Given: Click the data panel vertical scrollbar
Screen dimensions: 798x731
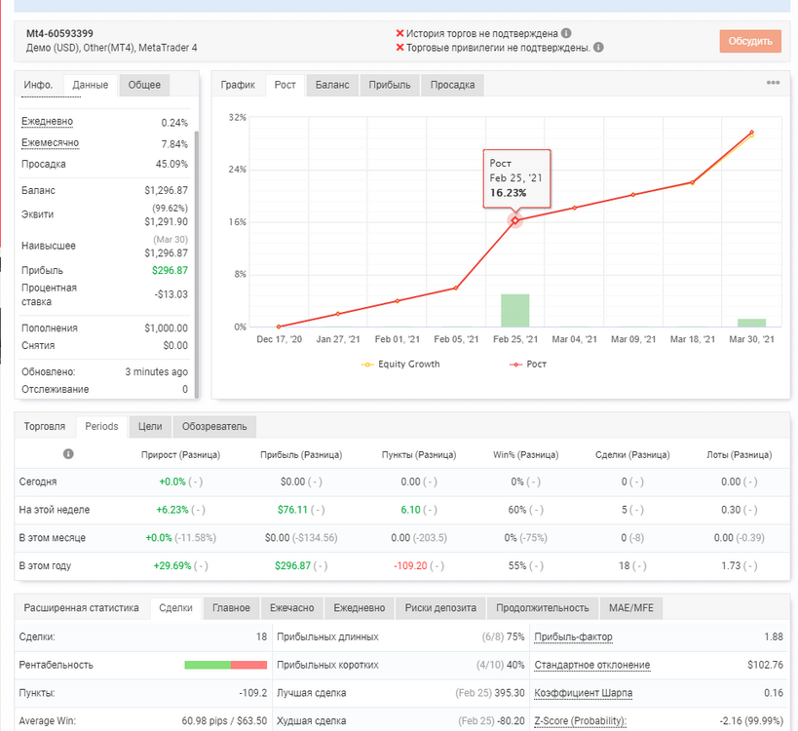Looking at the screenshot, I should [197, 263].
